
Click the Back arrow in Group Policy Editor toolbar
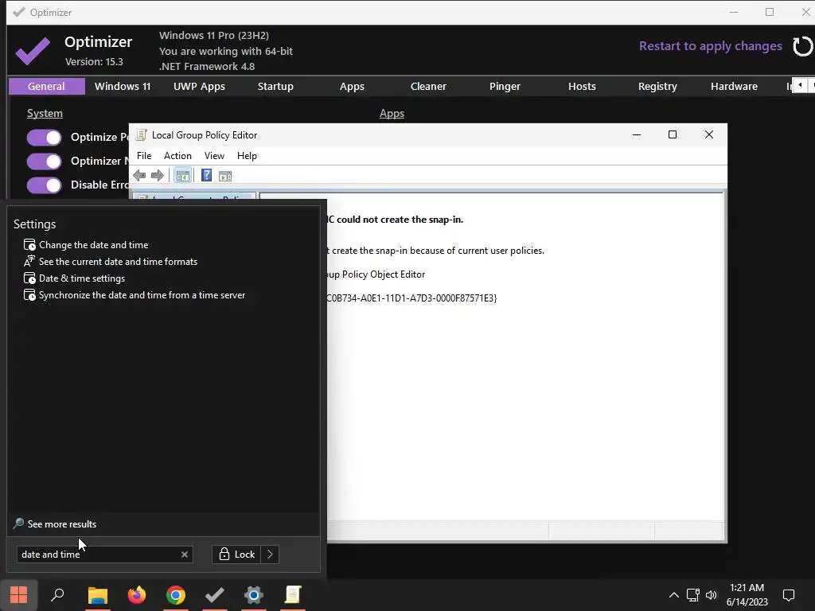[x=139, y=176]
